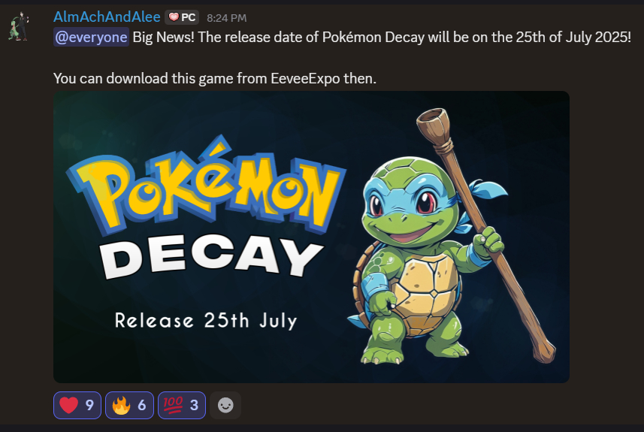644x432 pixels.
Task: Click the count 3 on the 100 reaction
Action: pos(195,405)
